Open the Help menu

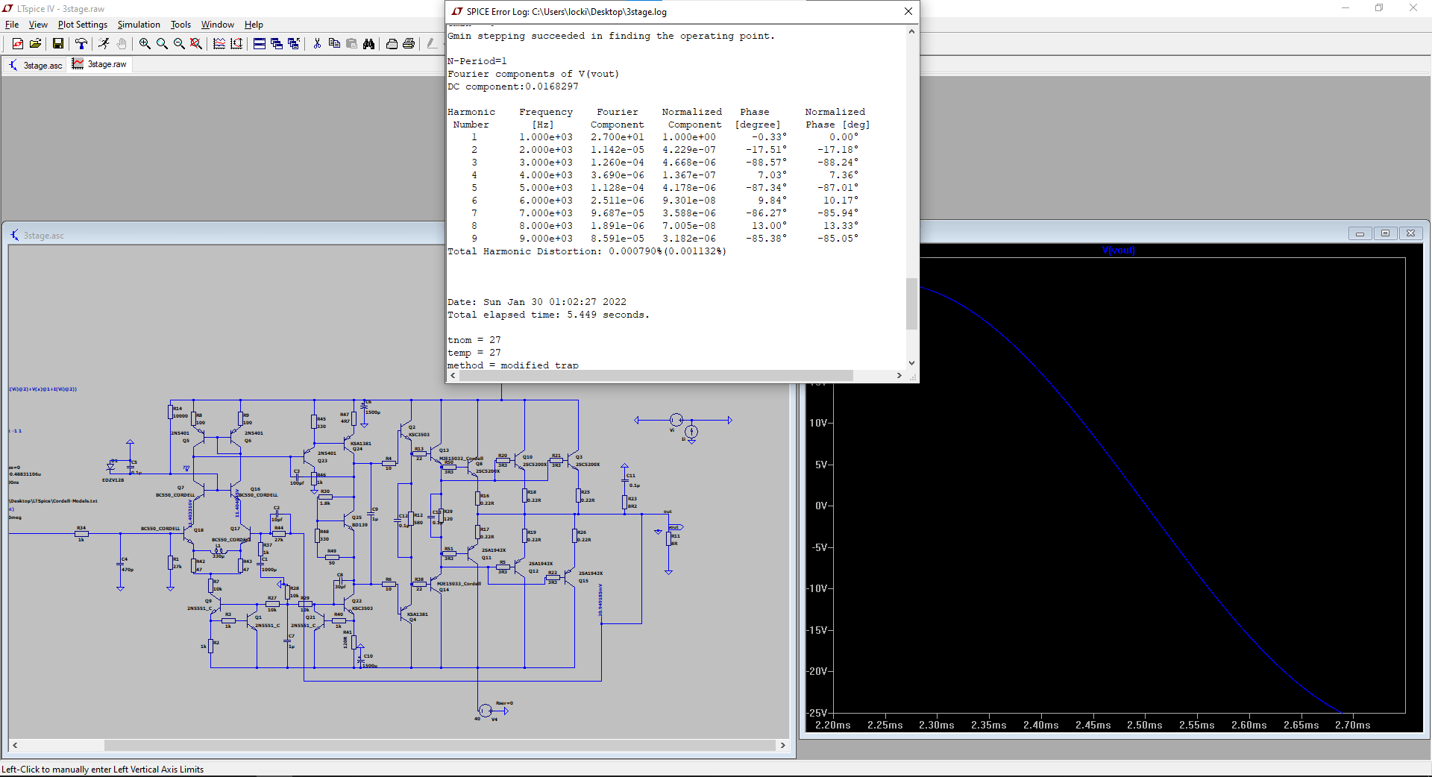click(254, 25)
